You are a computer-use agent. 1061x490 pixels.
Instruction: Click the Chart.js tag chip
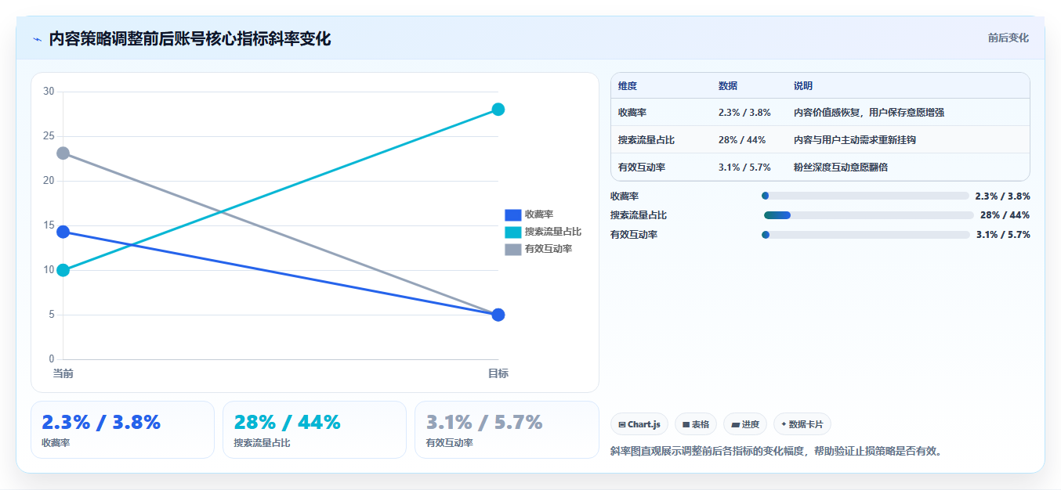(639, 424)
